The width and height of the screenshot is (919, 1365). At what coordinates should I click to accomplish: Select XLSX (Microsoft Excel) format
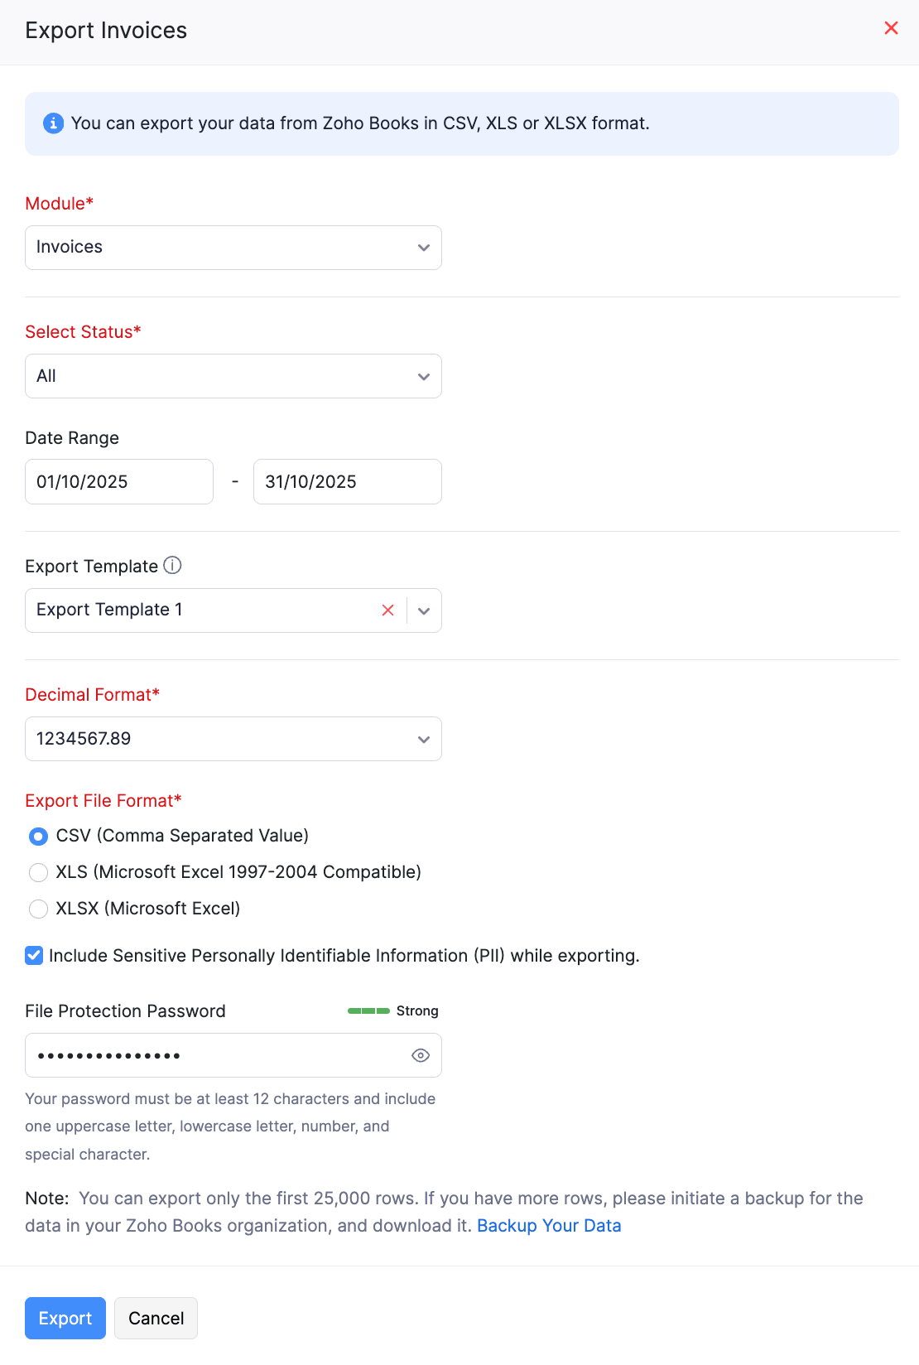[38, 909]
